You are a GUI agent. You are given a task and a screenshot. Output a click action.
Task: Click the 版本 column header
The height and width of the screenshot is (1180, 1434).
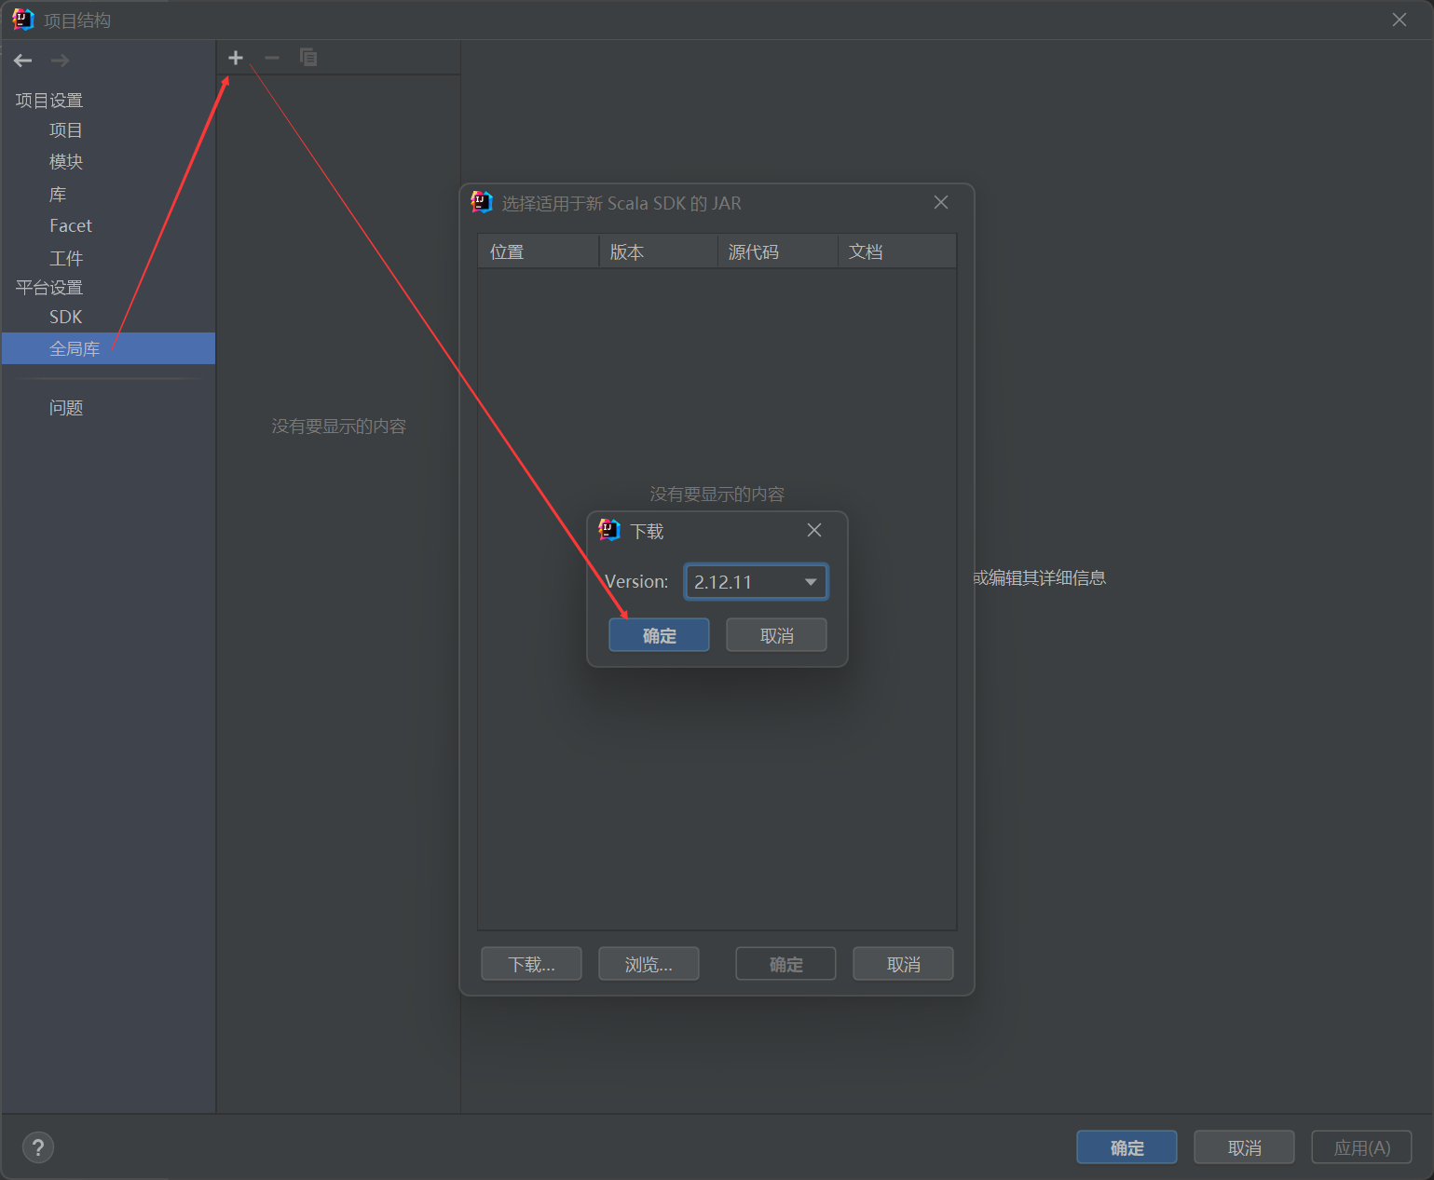coord(658,251)
